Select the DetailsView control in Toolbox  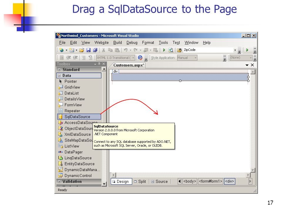(x=79, y=99)
